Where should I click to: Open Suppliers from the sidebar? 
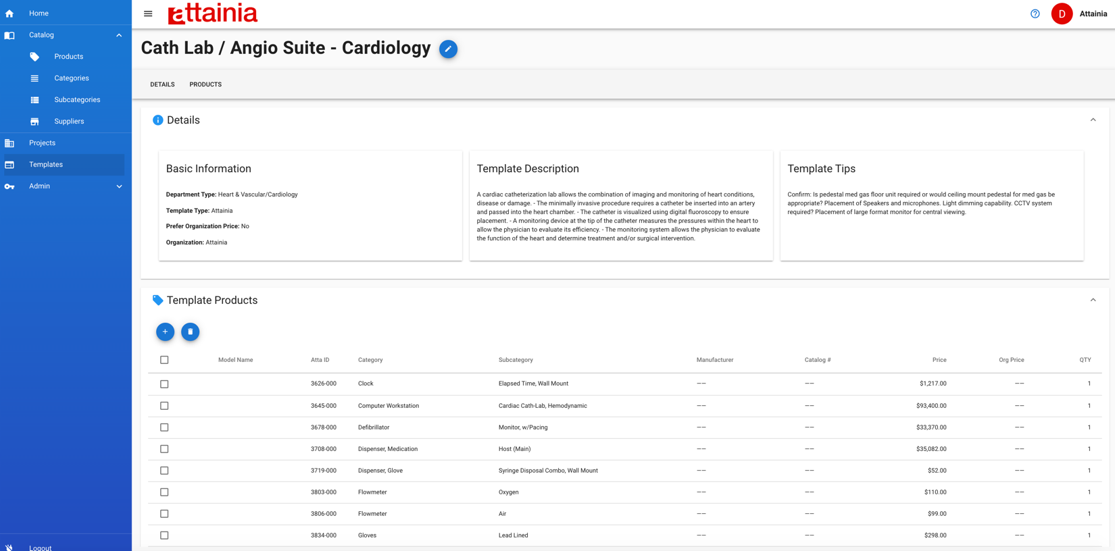69,122
